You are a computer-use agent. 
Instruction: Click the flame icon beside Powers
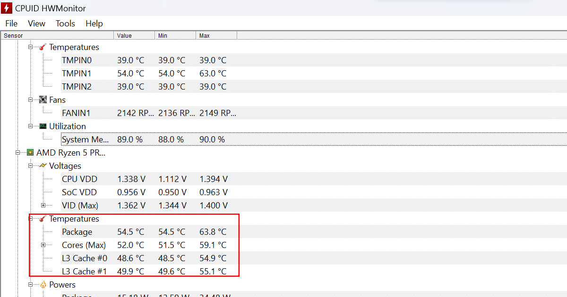click(x=43, y=285)
